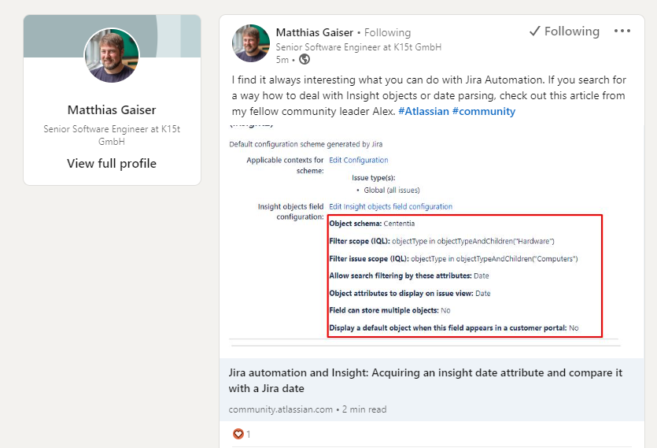The image size is (657, 448).
Task: Click the Filter issue scope (IQL) line
Action: point(453,259)
